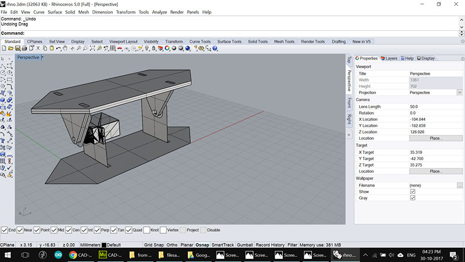Switch to the Layers panel tab
The image size is (465, 262).
389,58
